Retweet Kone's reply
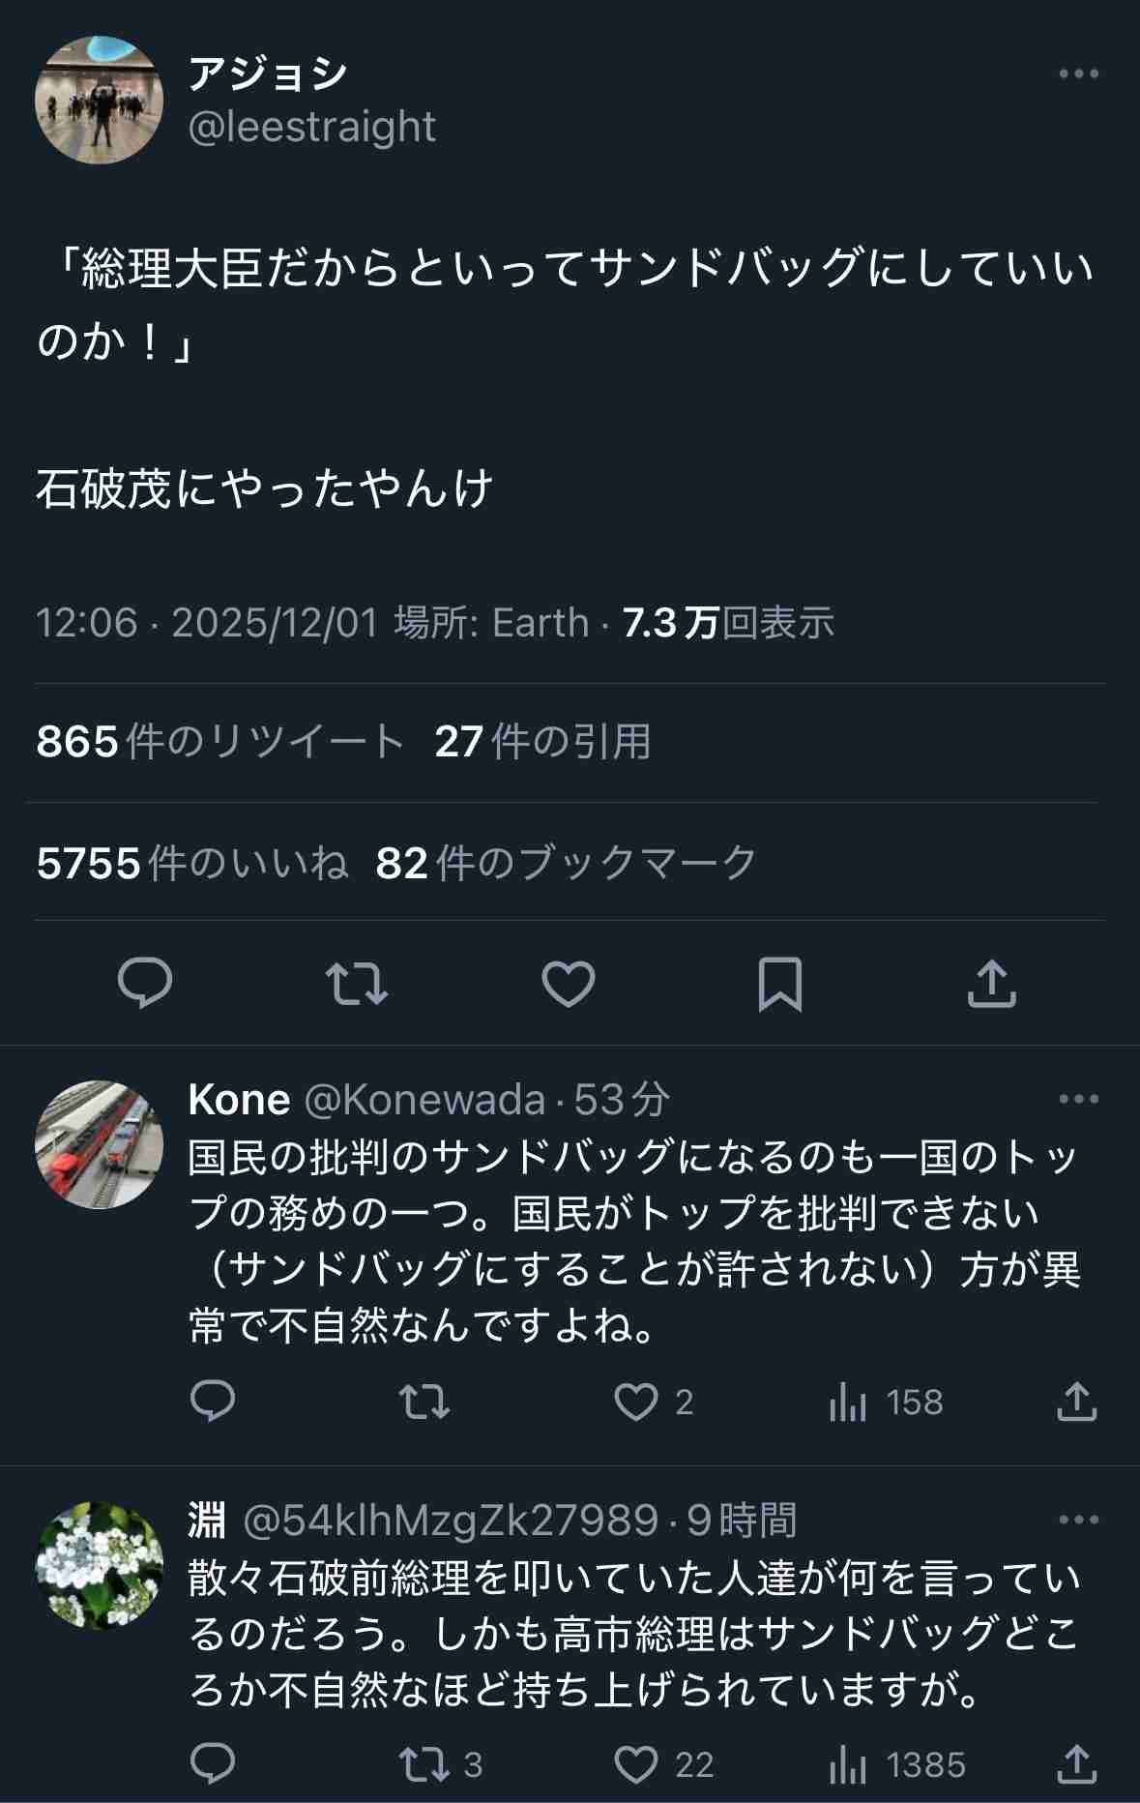 pos(424,1402)
